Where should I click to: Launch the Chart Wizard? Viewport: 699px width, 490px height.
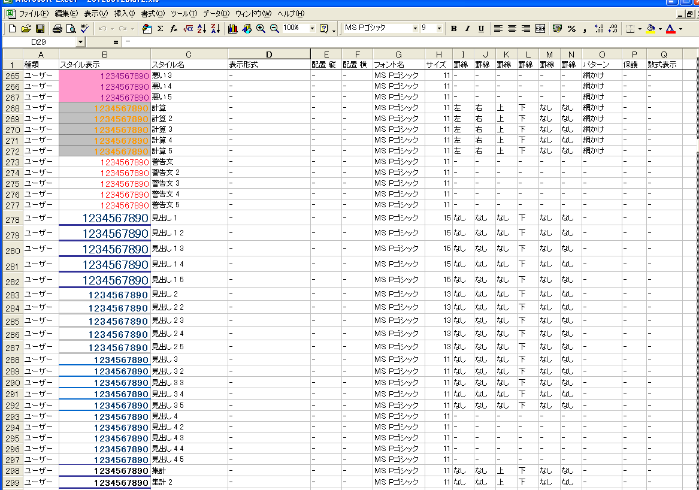[233, 29]
